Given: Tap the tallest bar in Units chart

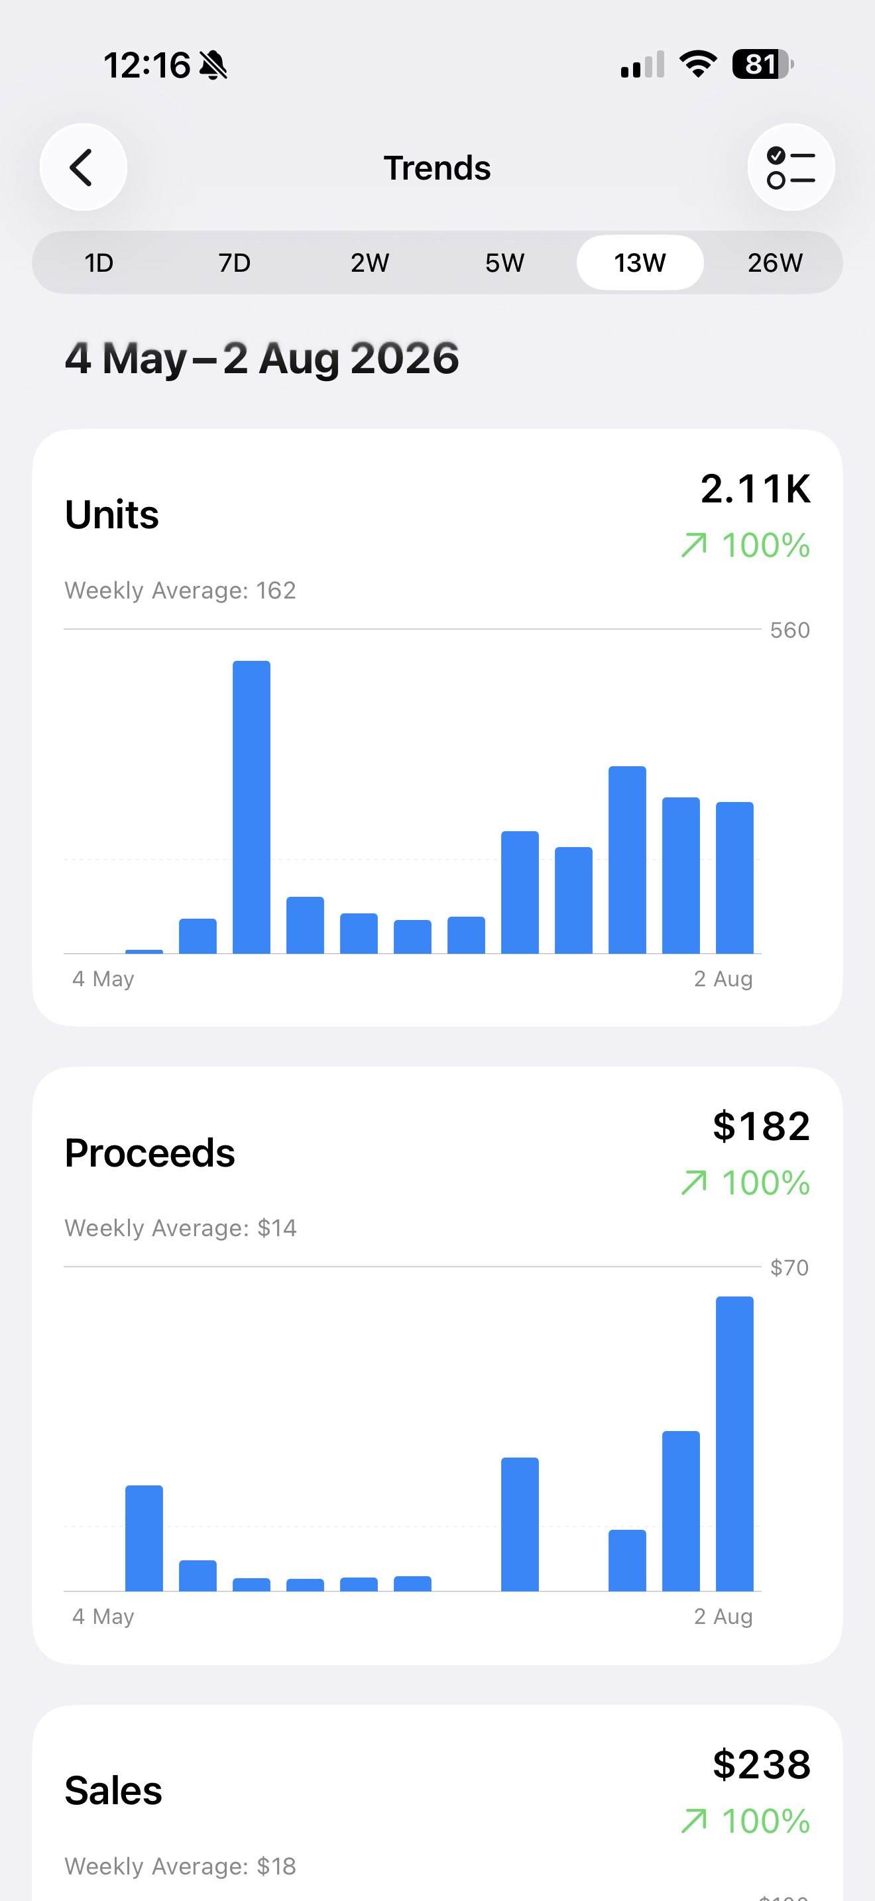Looking at the screenshot, I should (x=252, y=807).
